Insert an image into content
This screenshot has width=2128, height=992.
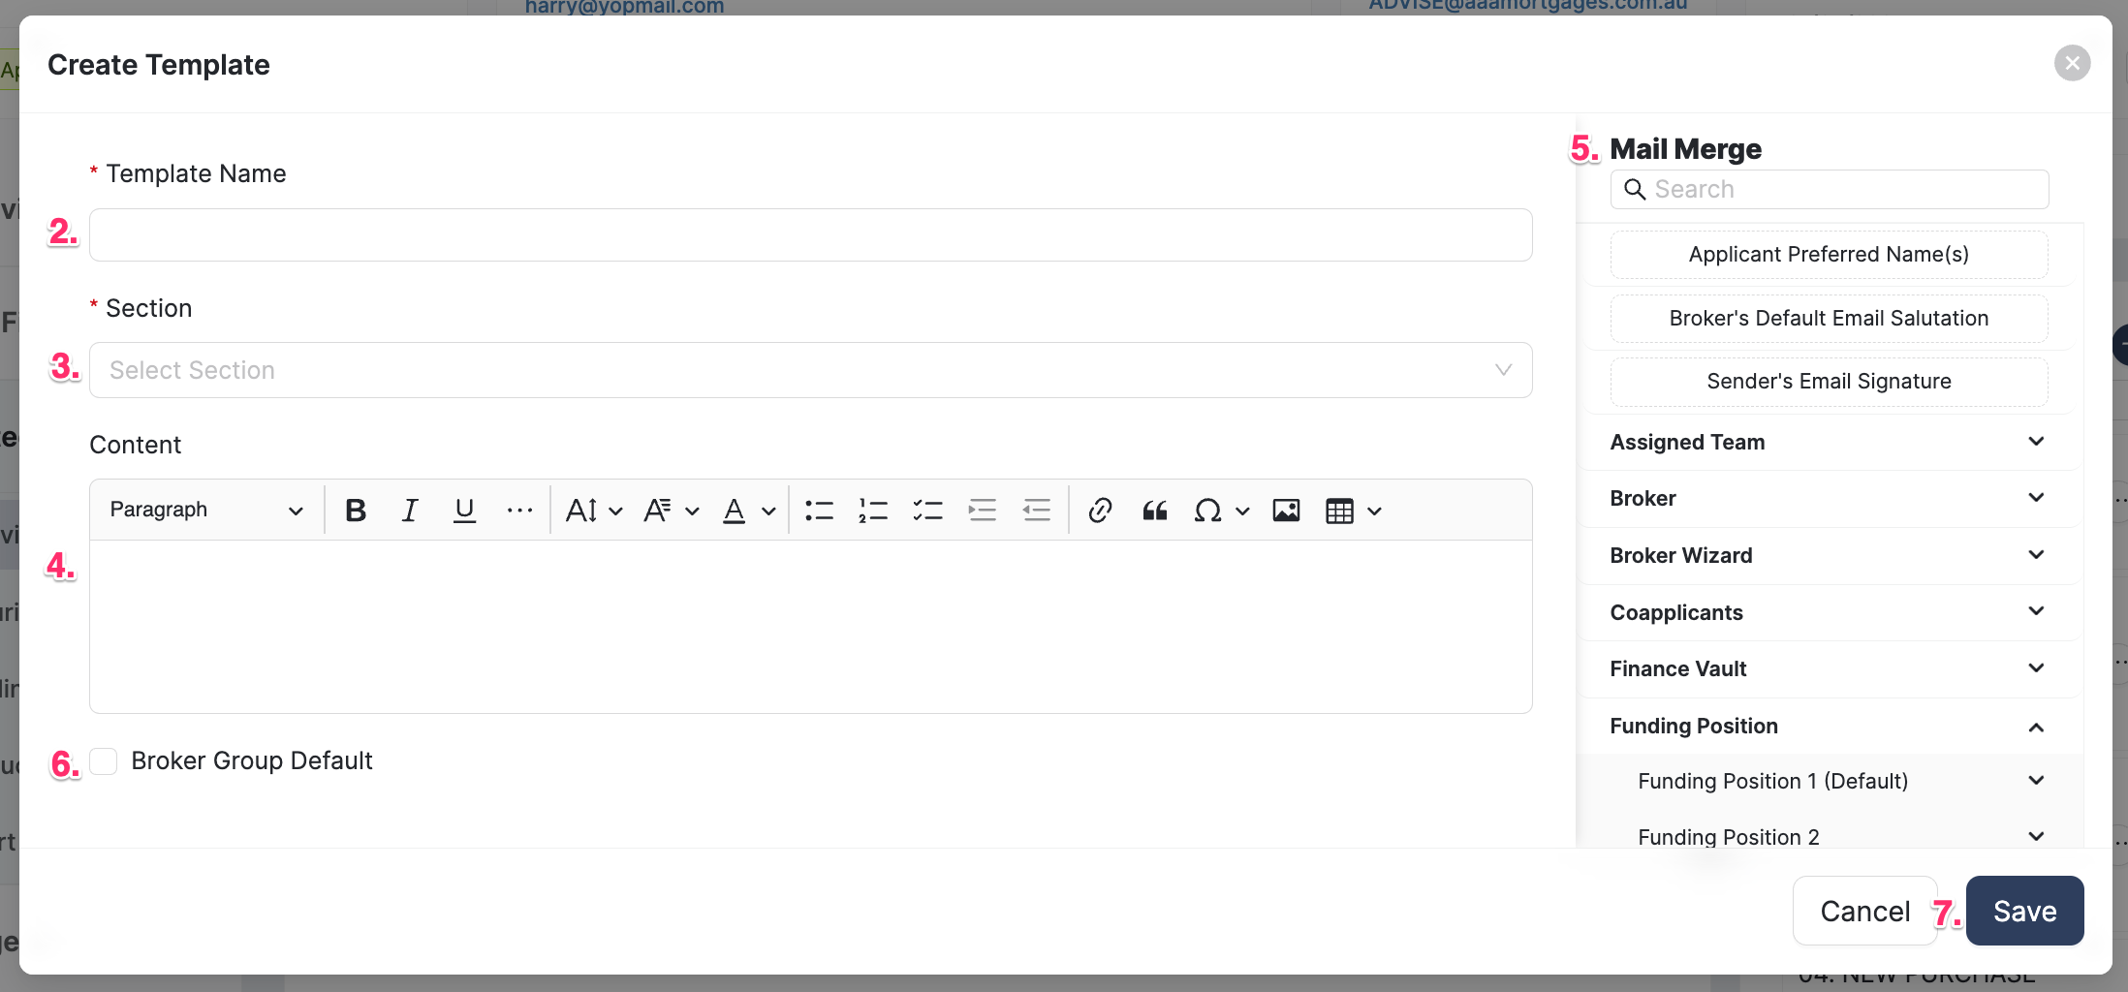point(1286,511)
